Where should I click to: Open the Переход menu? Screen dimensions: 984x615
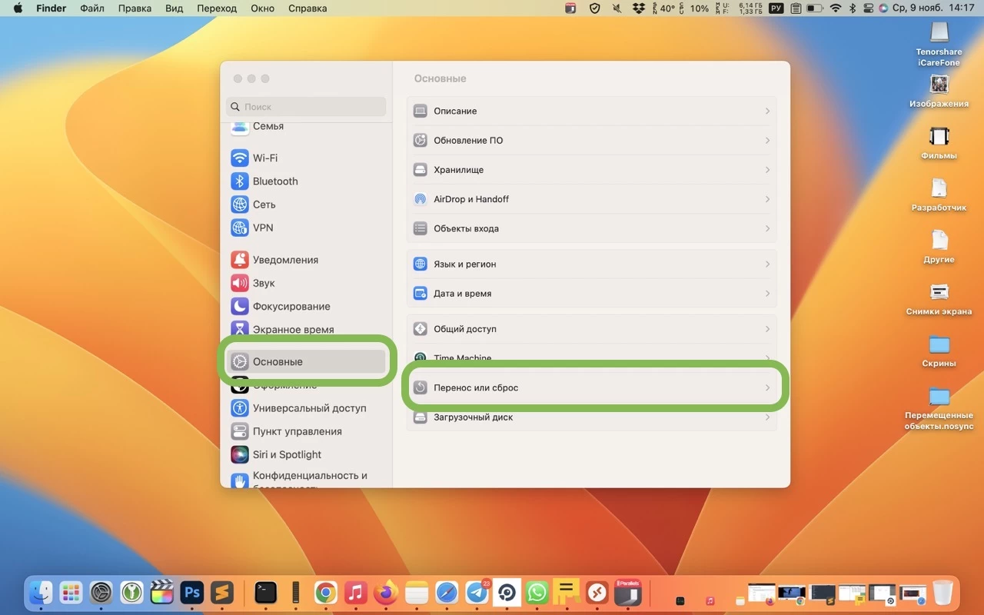click(x=217, y=8)
